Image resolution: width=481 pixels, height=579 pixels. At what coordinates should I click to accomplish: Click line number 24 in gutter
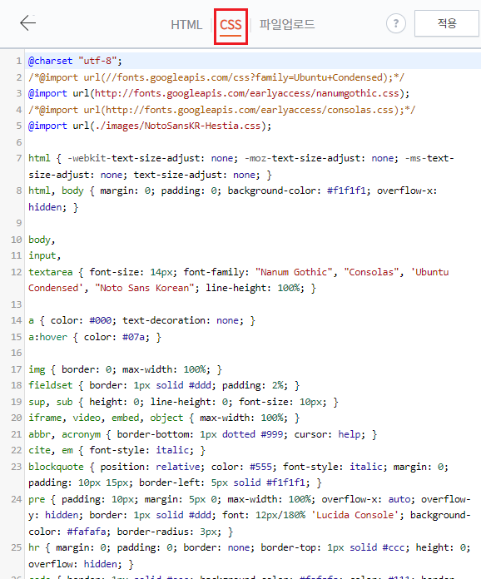[x=17, y=499]
